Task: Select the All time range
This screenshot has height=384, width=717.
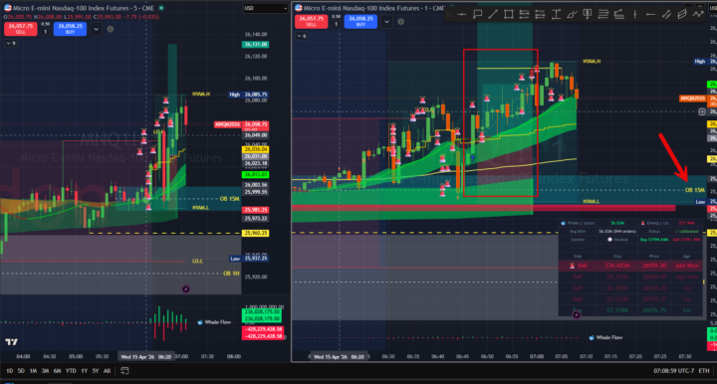Action: click(107, 371)
